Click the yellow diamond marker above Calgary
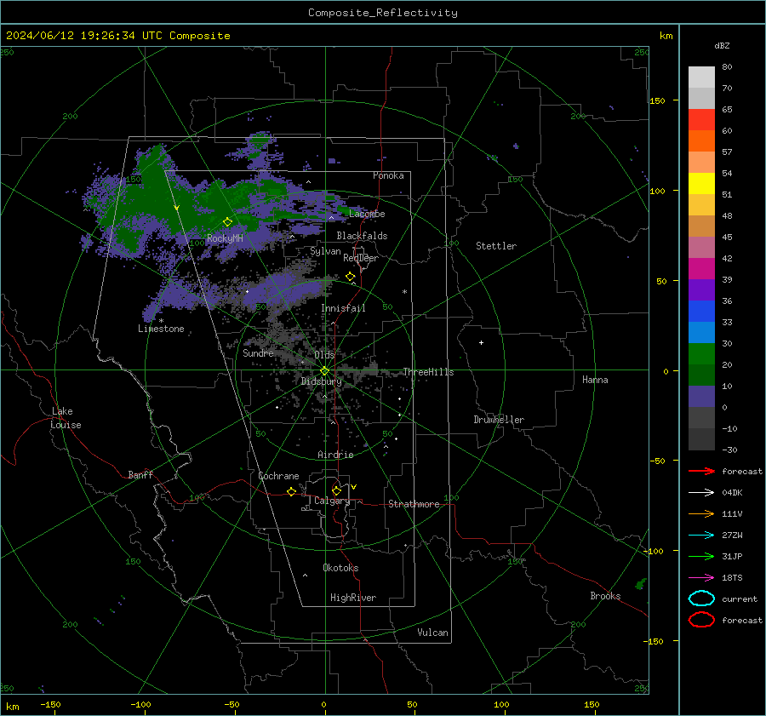Screen dimensions: 766x716 [336, 490]
